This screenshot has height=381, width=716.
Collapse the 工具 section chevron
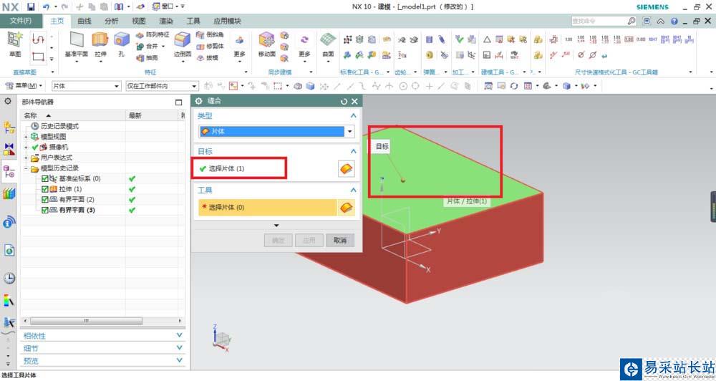[353, 190]
